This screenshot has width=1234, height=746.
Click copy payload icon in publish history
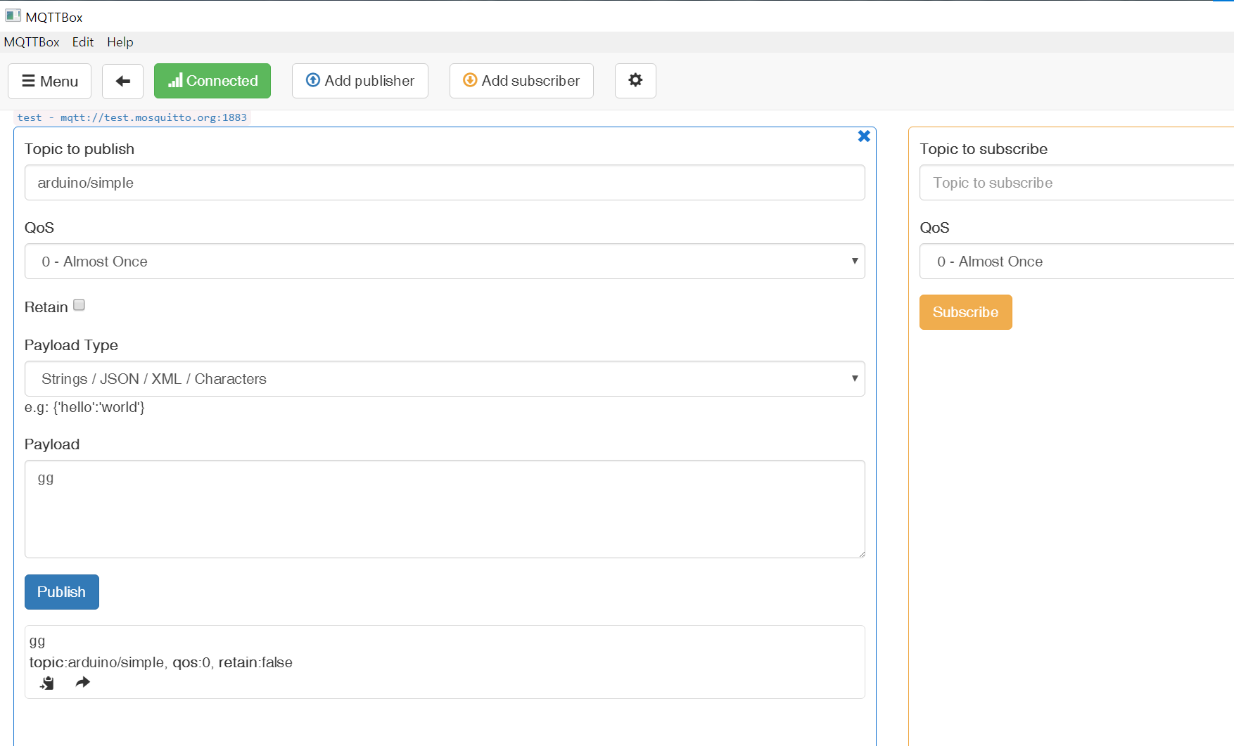click(47, 683)
